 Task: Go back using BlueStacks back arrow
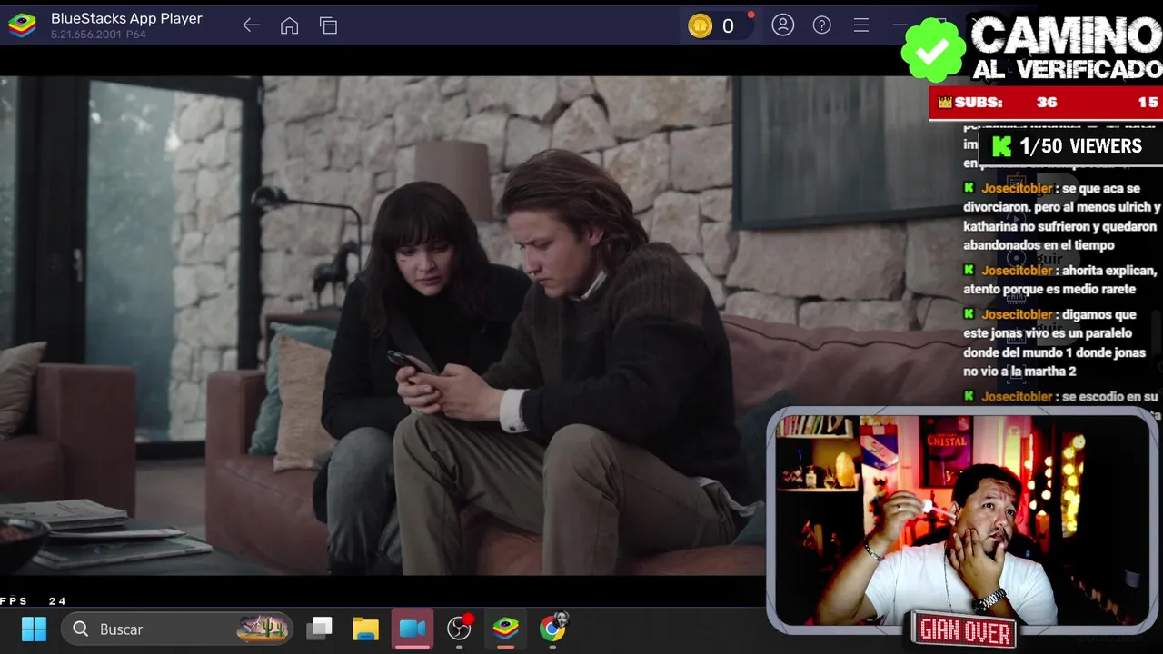(x=252, y=25)
